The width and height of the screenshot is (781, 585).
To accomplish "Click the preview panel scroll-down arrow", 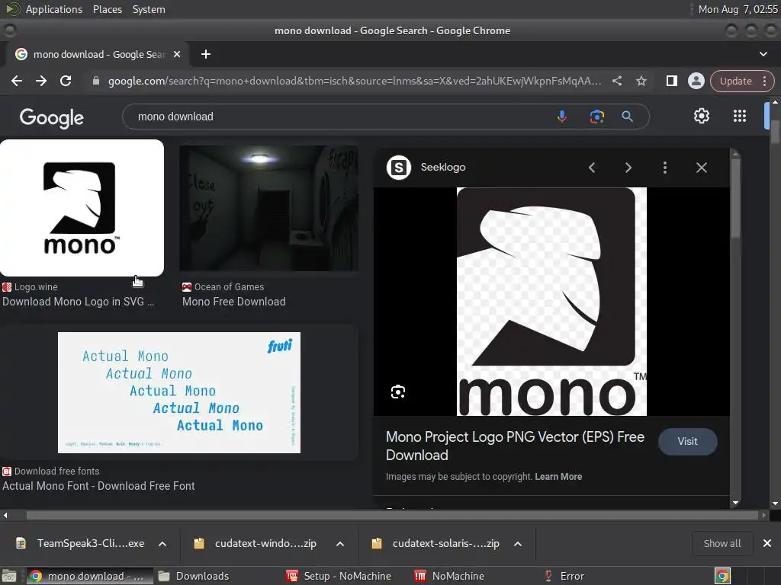I will coord(736,503).
